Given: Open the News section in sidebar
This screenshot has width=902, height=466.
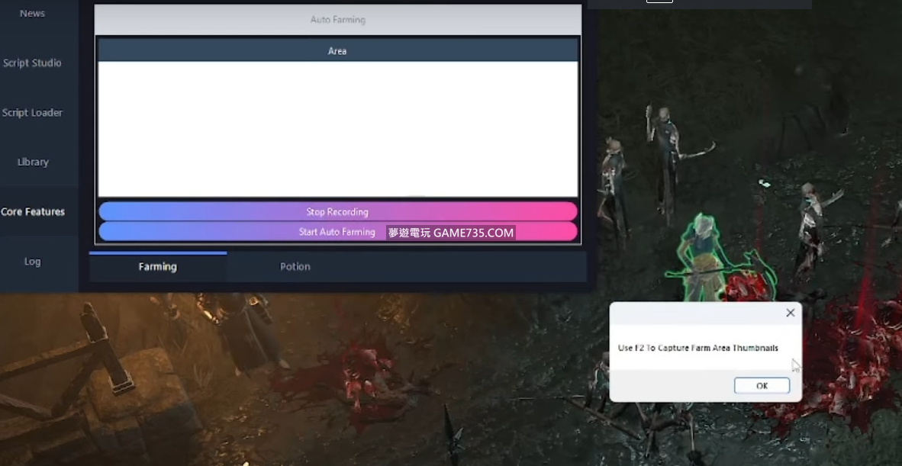Looking at the screenshot, I should 32,13.
